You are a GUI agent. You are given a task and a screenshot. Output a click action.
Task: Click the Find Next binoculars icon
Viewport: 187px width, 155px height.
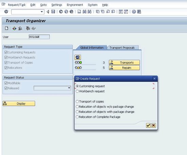[89, 12]
